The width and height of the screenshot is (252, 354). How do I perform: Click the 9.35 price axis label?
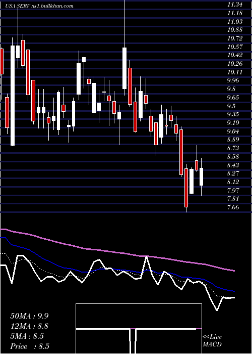(233, 114)
